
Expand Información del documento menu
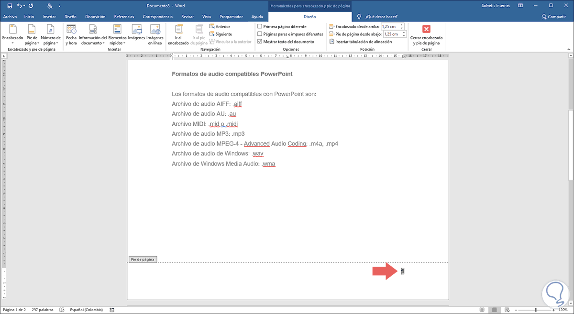pyautogui.click(x=93, y=34)
